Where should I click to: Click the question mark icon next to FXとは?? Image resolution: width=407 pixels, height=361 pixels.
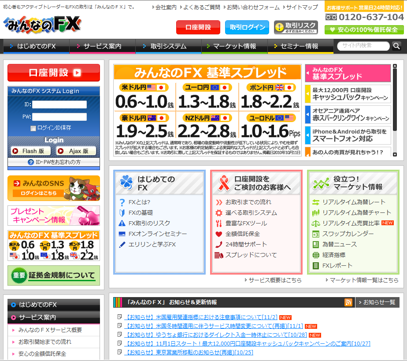point(122,202)
